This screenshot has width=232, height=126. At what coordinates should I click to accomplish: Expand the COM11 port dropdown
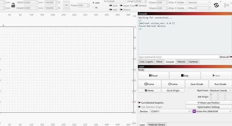[x=170, y=111]
